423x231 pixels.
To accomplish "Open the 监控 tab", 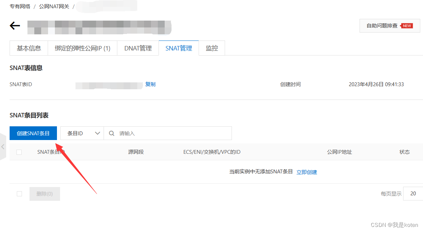I will [212, 48].
